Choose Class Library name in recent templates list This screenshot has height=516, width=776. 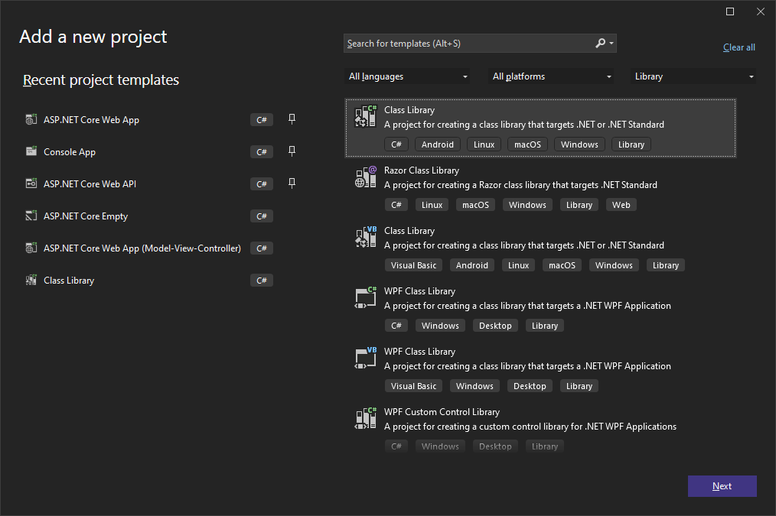[x=69, y=281]
